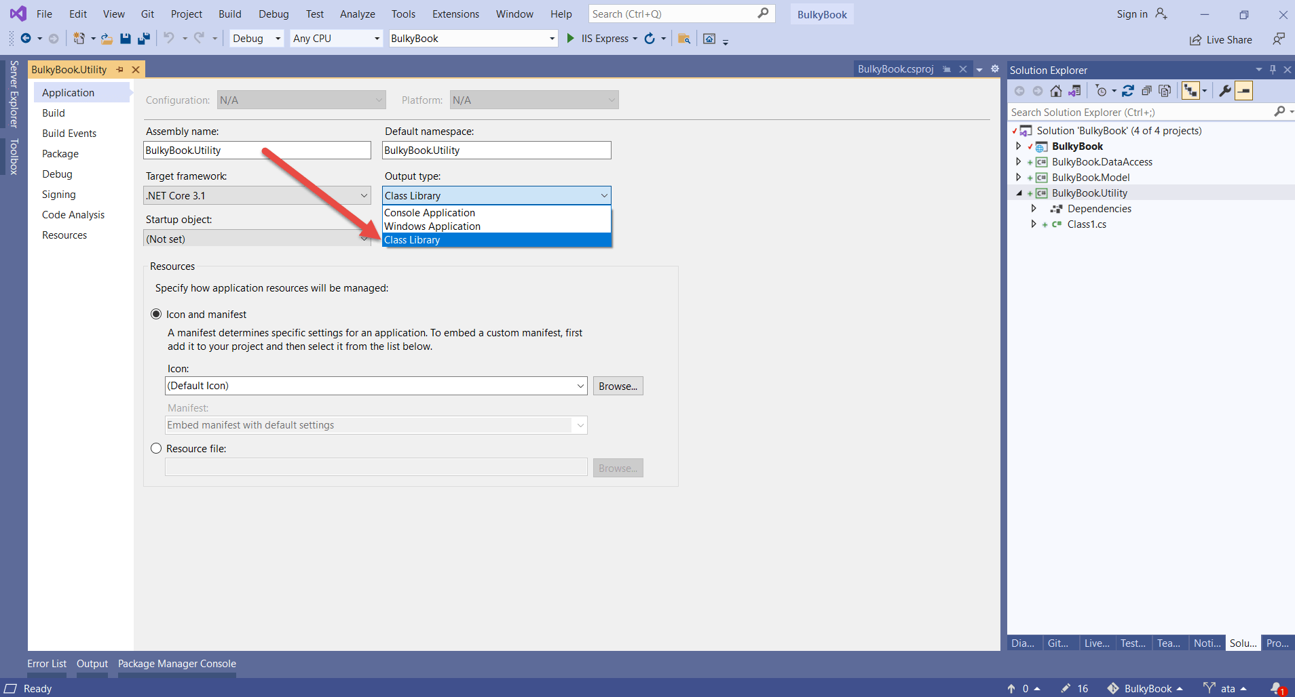
Task: Click the Assembly name input field
Action: [257, 150]
